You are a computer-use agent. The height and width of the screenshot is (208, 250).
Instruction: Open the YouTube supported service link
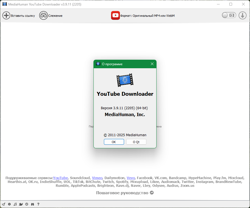[x=60, y=178]
